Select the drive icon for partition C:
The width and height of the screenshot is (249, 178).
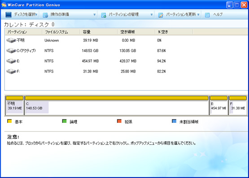pos(11,51)
